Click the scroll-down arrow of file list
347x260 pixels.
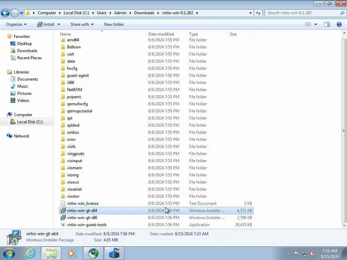344,225
